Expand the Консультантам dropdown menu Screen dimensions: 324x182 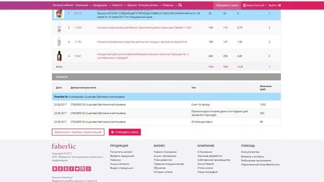(150, 5)
